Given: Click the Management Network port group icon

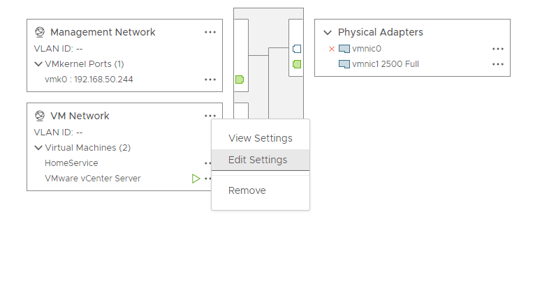Looking at the screenshot, I should pos(40,32).
